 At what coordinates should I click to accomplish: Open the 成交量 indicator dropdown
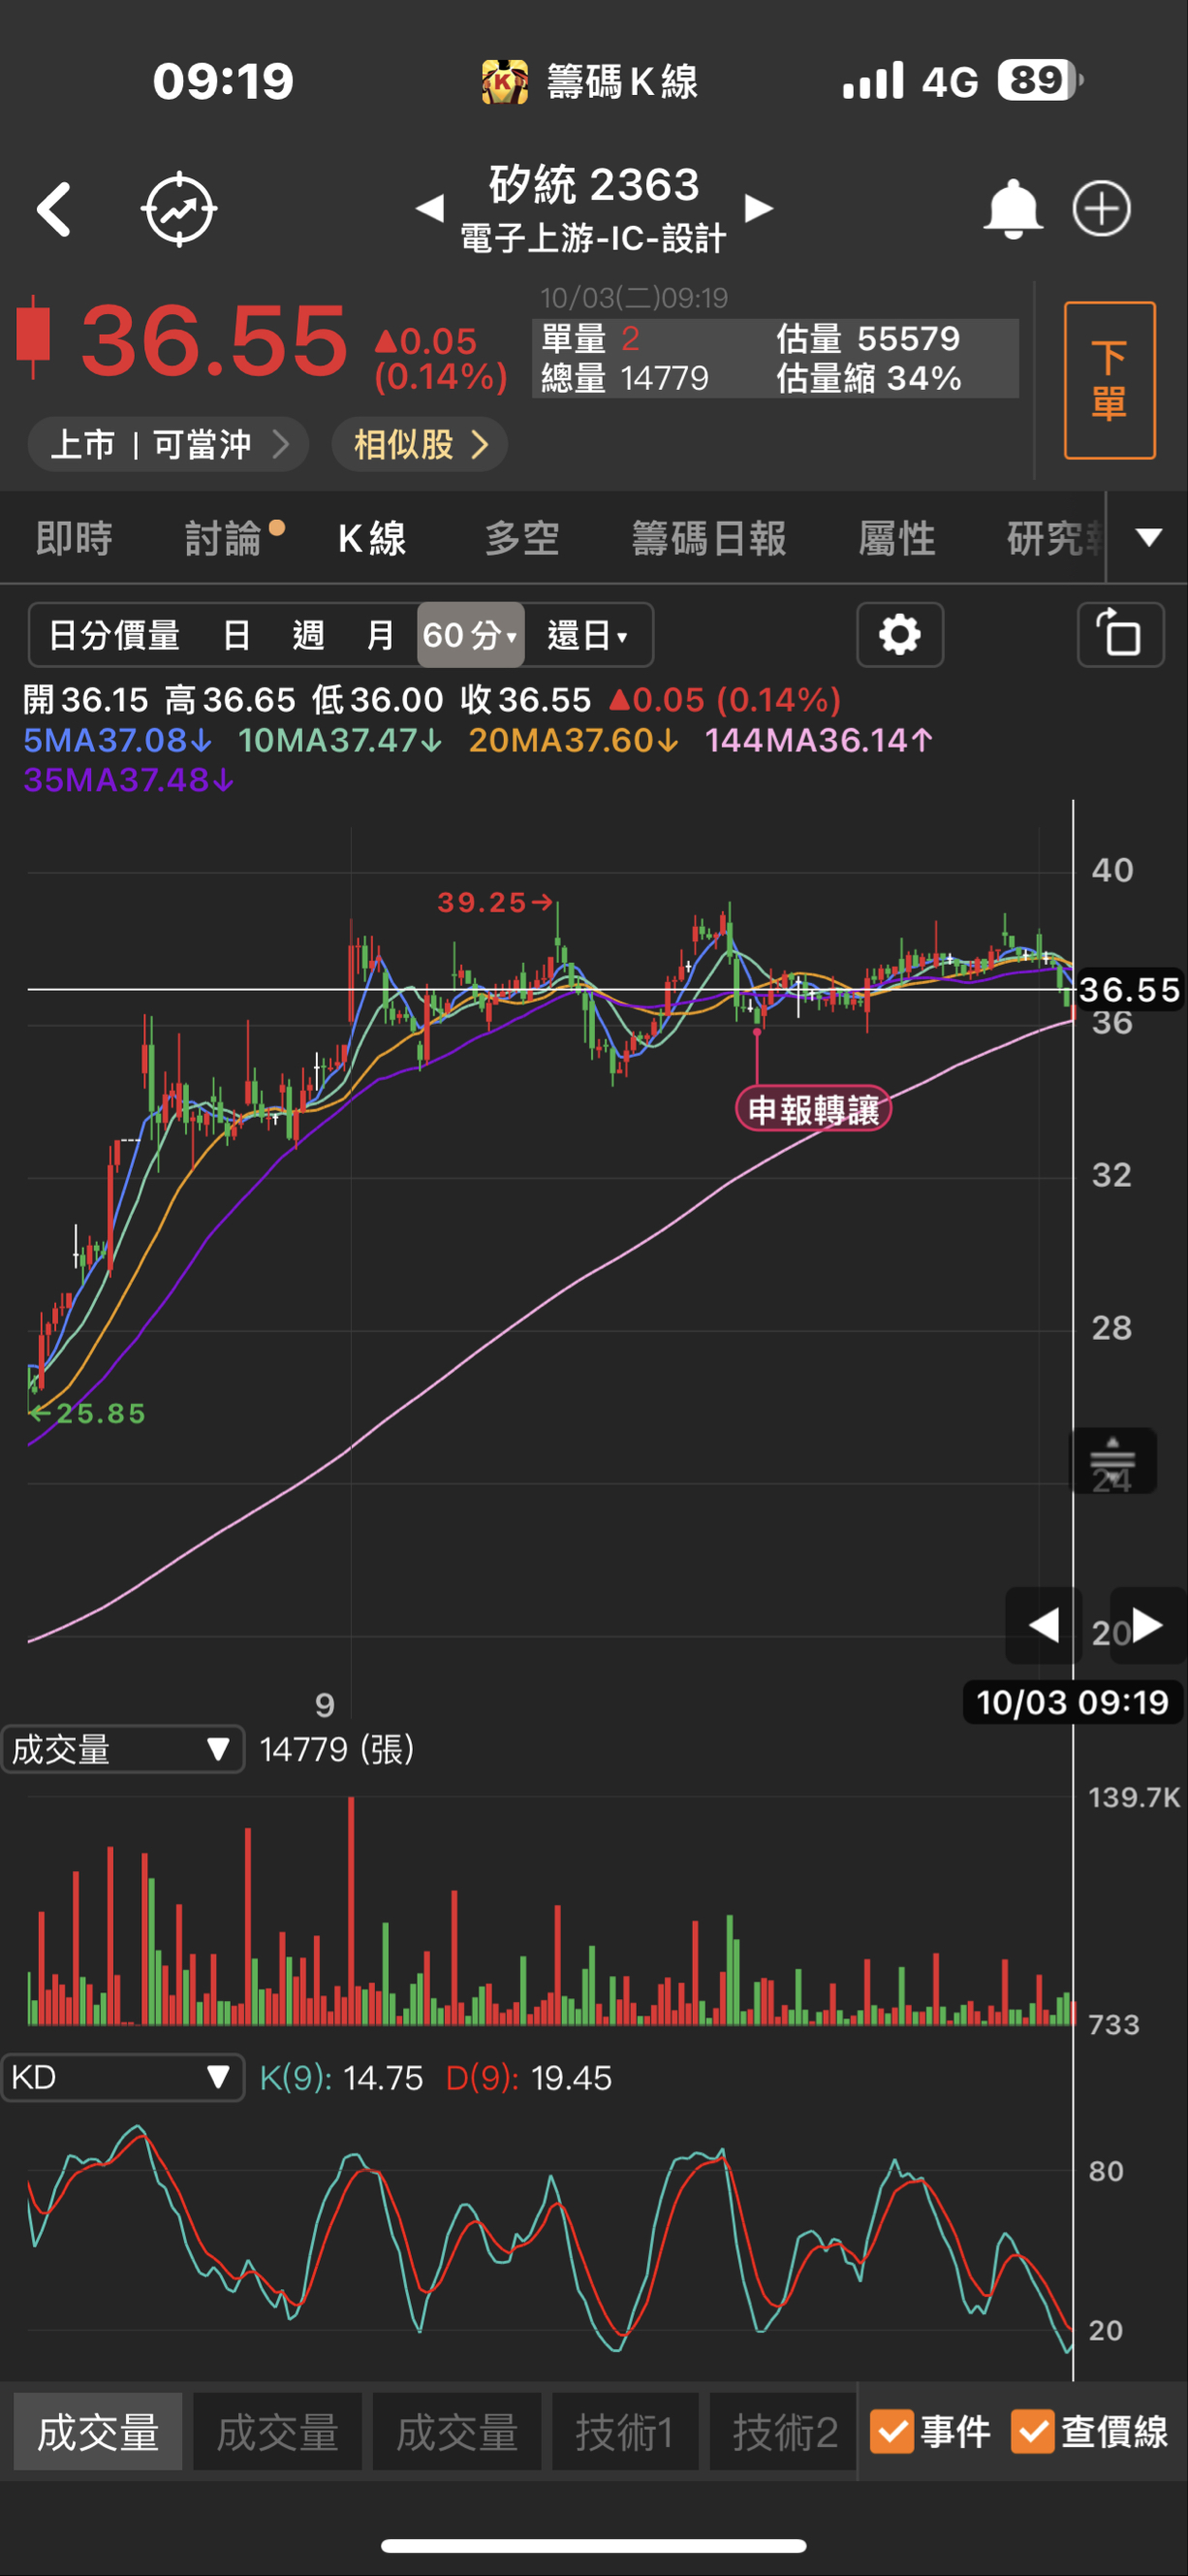123,1749
